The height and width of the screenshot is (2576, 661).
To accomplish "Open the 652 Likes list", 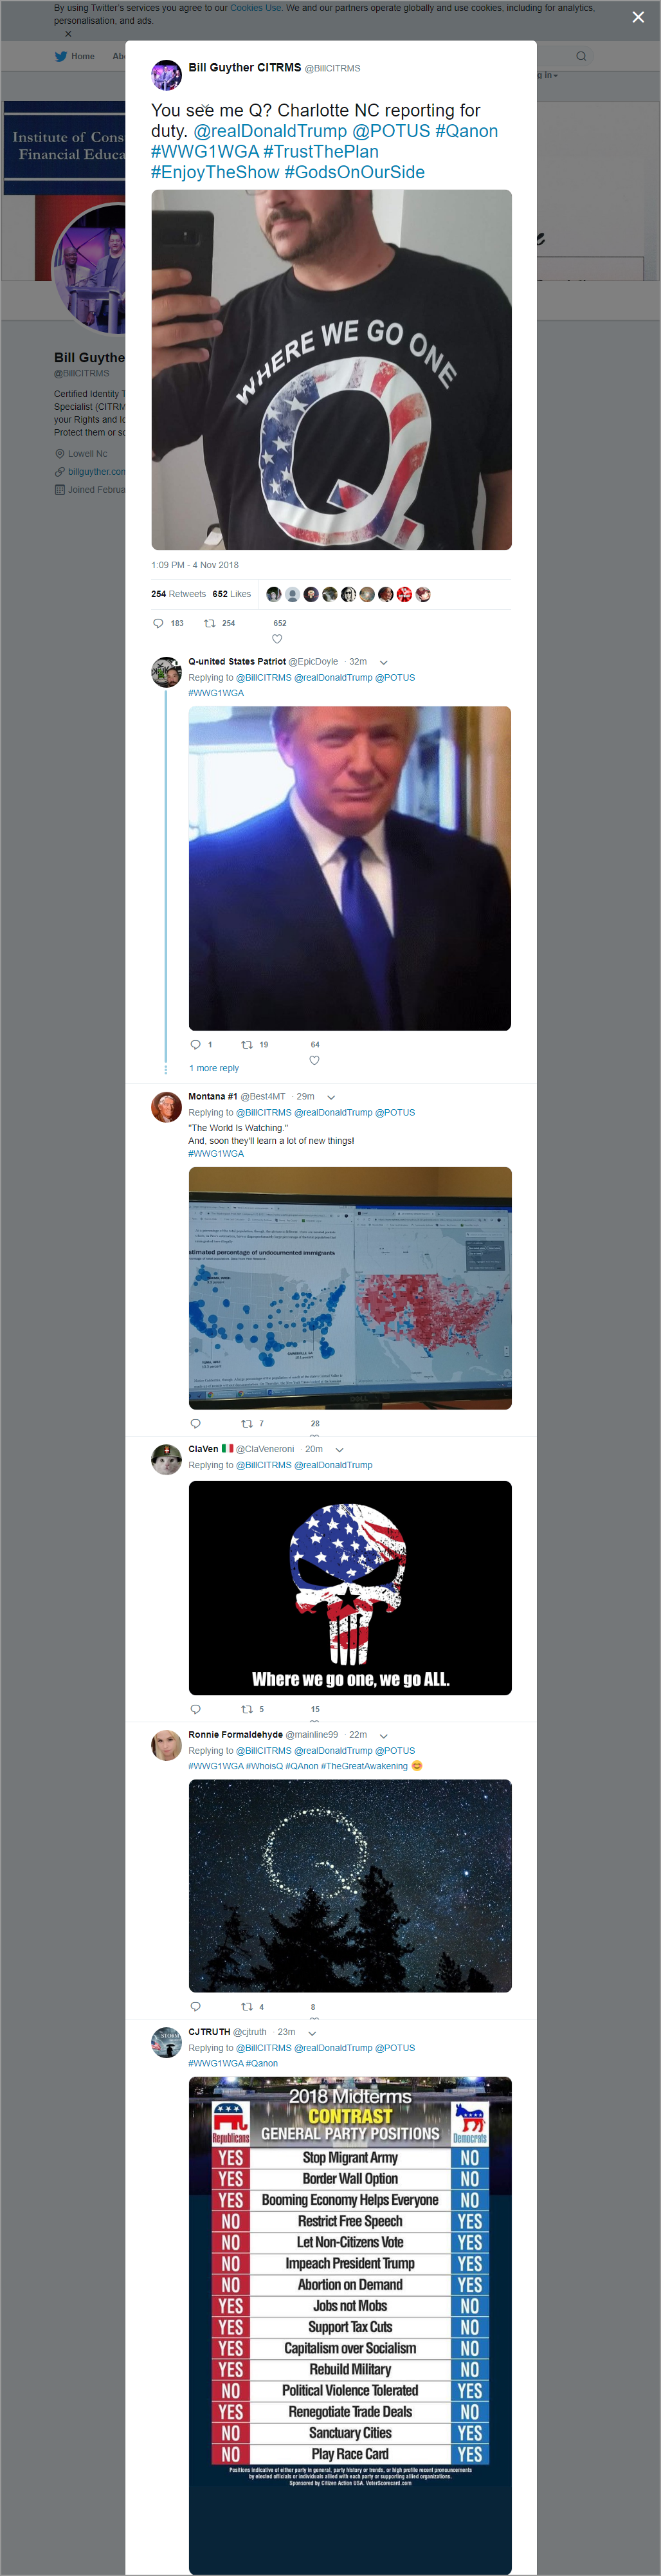I will pyautogui.click(x=231, y=594).
